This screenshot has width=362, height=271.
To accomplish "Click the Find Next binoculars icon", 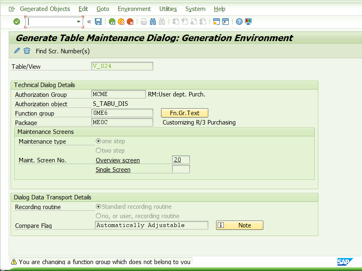I will click(162, 22).
